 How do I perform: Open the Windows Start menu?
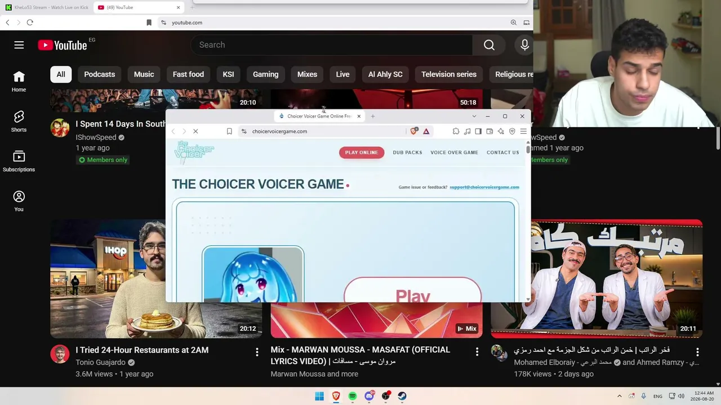[x=319, y=396]
